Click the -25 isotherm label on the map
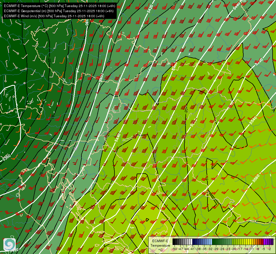 click(30, 230)
